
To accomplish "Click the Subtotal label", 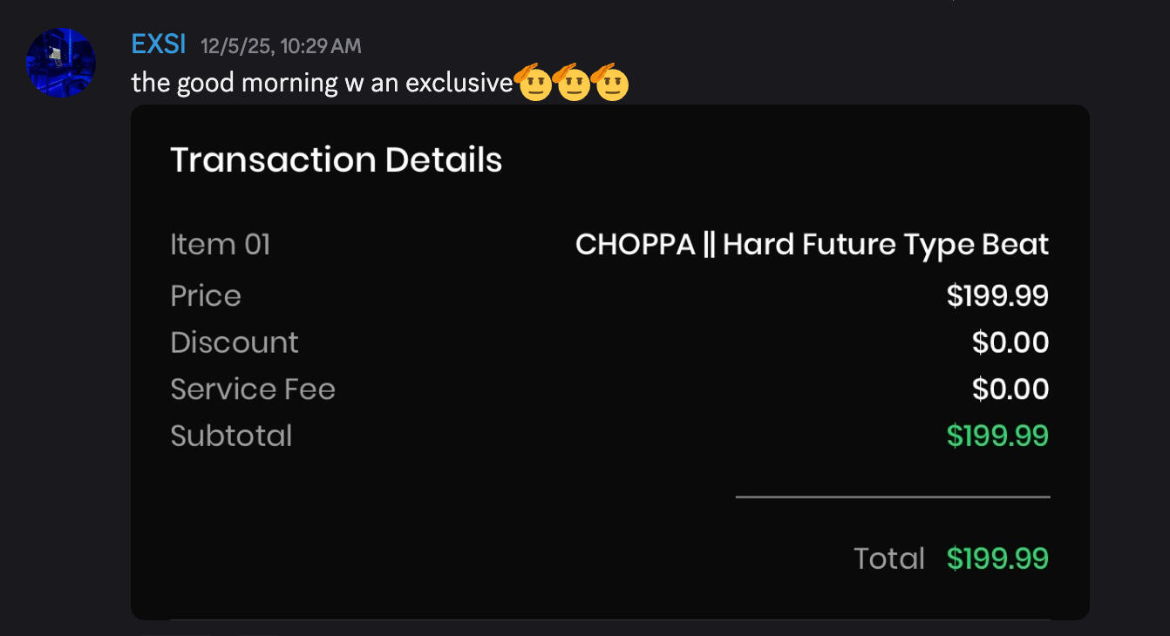I will [x=231, y=436].
